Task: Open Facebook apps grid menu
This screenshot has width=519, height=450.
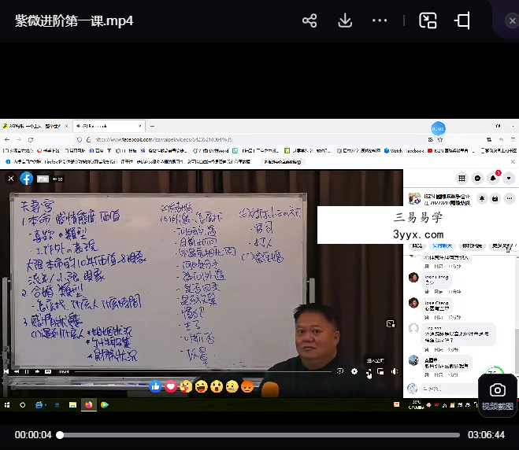Action: pyautogui.click(x=462, y=179)
